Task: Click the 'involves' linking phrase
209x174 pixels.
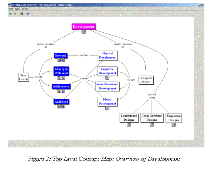Action: [84, 55]
